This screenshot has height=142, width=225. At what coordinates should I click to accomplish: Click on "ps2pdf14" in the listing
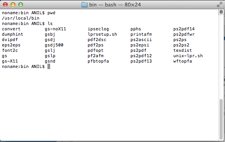[184, 29]
